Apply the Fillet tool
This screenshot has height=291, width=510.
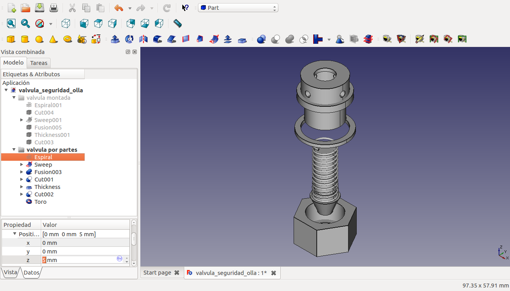tap(158, 39)
